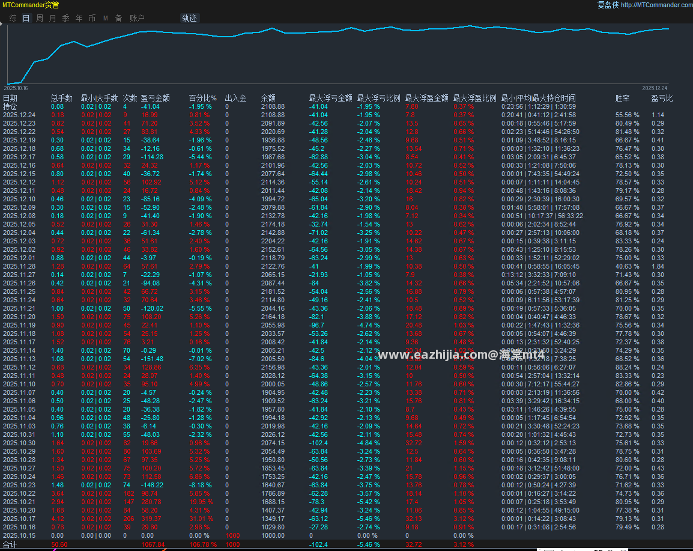Open the http://MTCommander.com link
Screen dimensions: 693x551
(657, 5)
